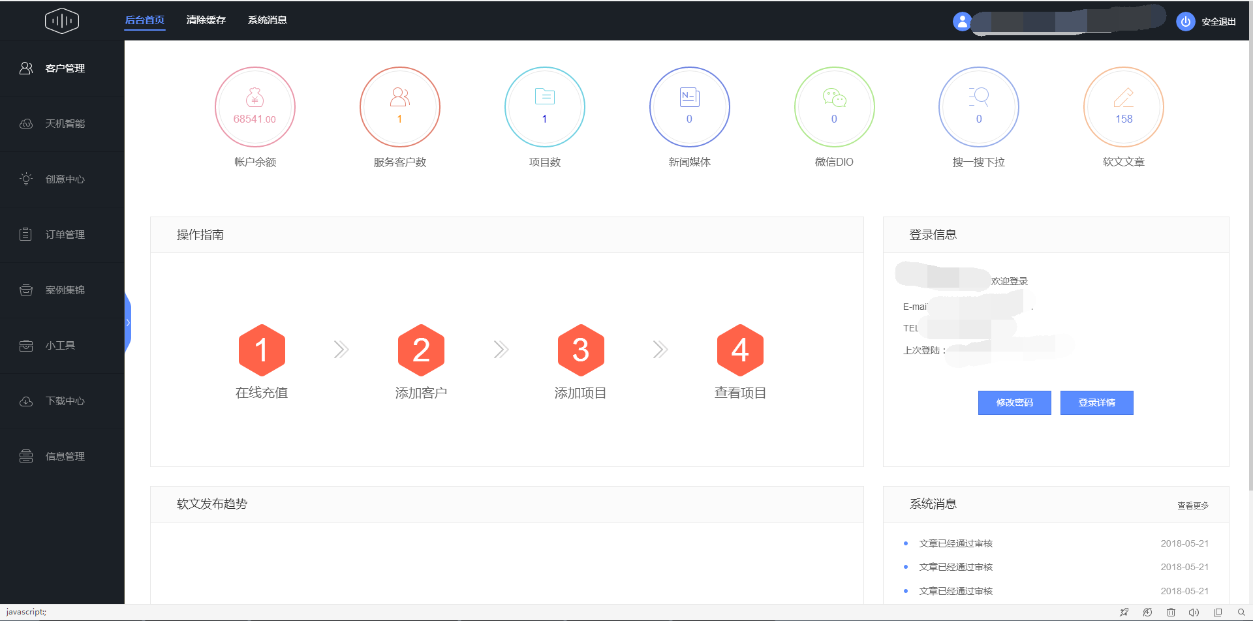The width and height of the screenshot is (1253, 621).
Task: Click the 查看项目 step label
Action: (x=740, y=393)
